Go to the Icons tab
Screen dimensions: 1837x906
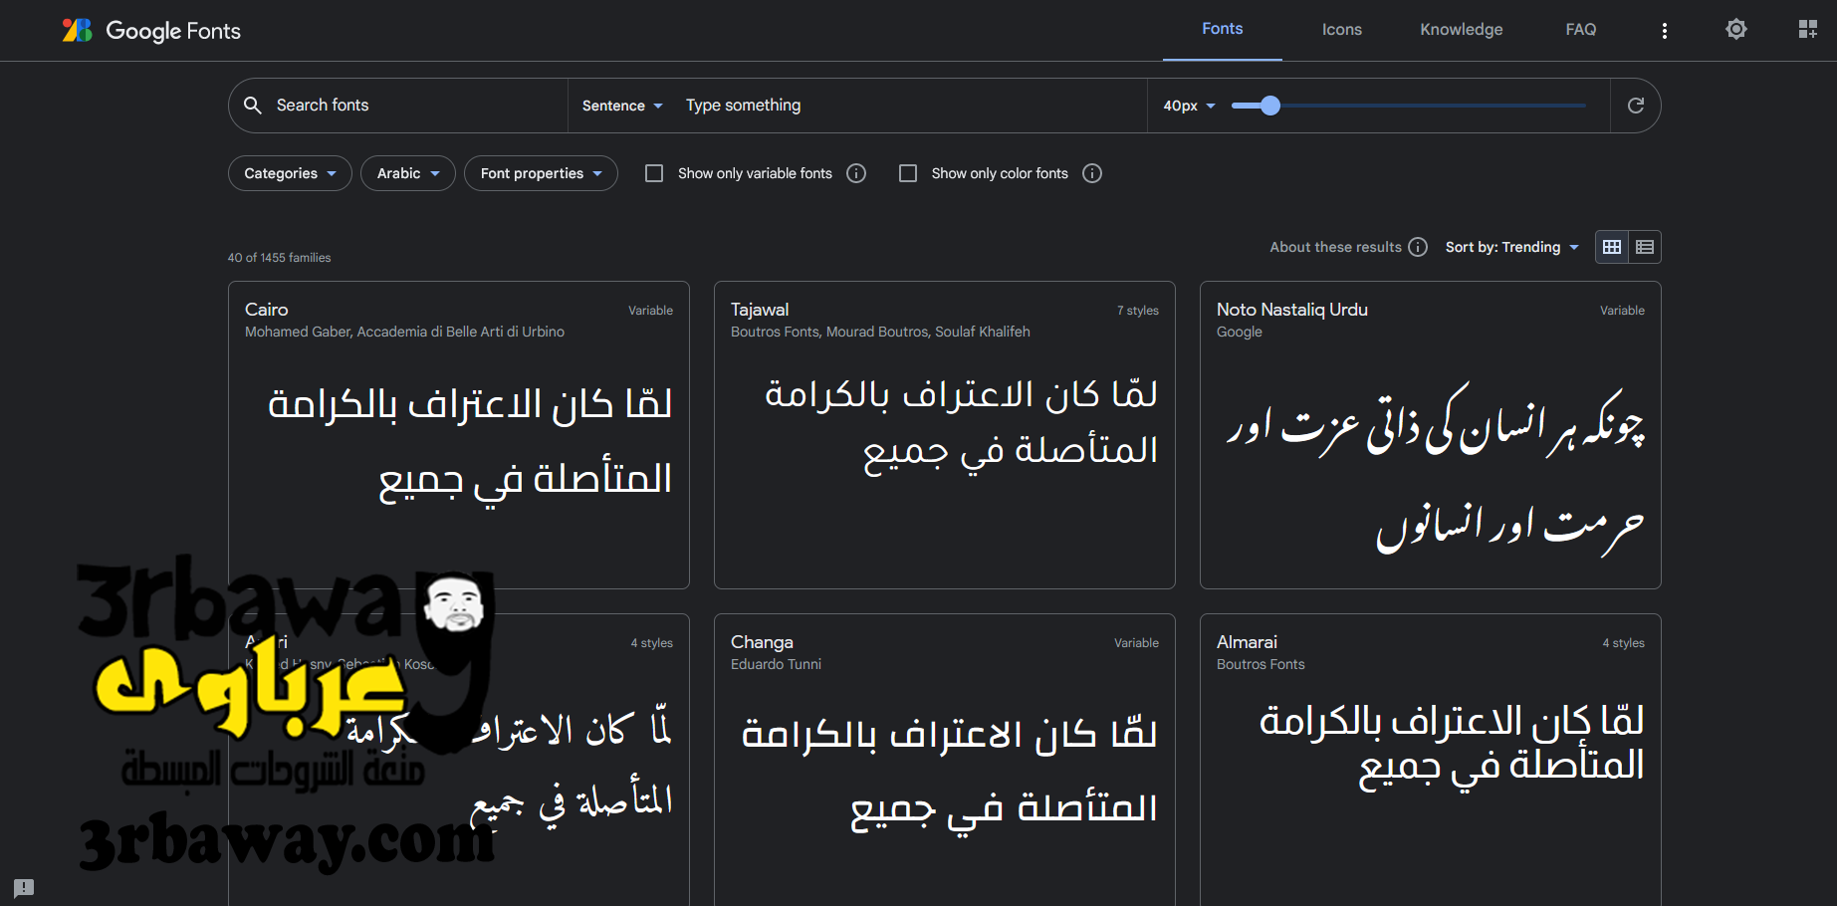click(x=1341, y=30)
